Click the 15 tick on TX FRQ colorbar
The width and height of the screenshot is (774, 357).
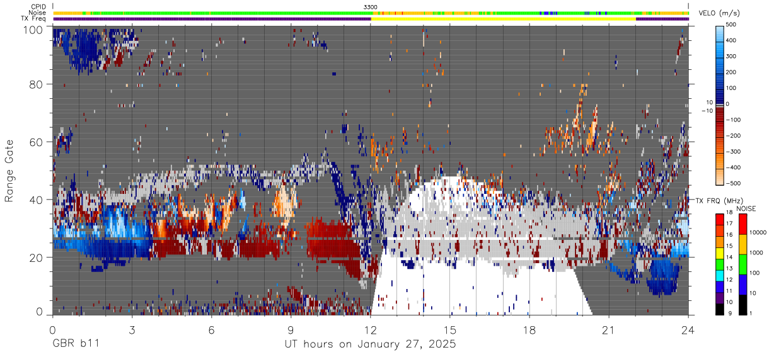730,246
